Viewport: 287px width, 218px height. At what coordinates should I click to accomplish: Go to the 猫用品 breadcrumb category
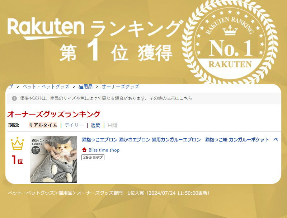tap(85, 87)
